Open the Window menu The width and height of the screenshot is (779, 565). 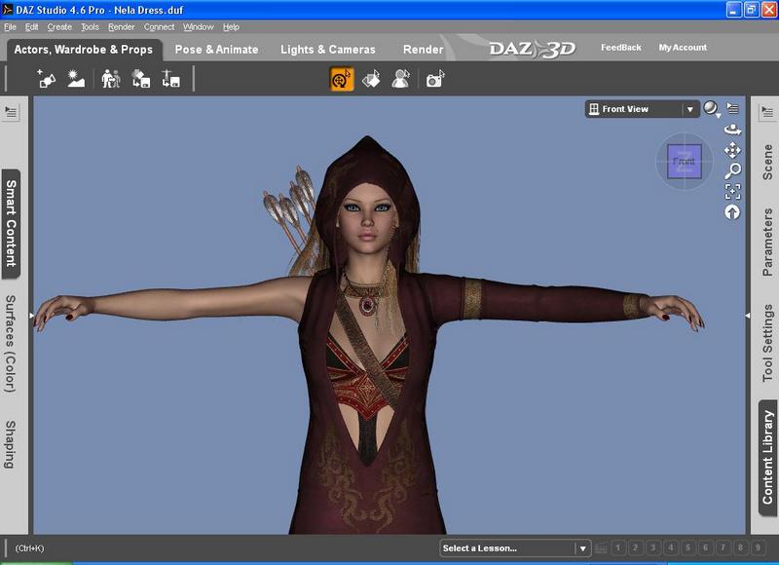pos(199,27)
